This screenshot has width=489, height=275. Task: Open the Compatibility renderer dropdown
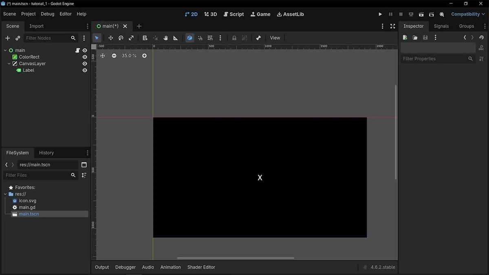tap(468, 14)
